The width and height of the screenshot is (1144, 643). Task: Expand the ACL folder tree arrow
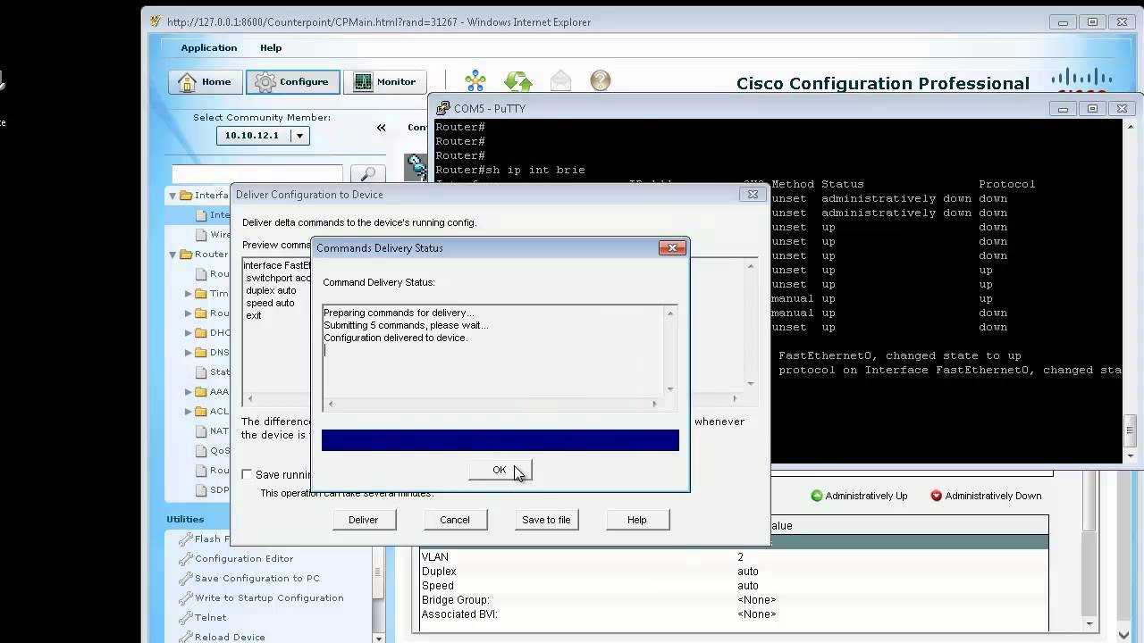click(189, 412)
